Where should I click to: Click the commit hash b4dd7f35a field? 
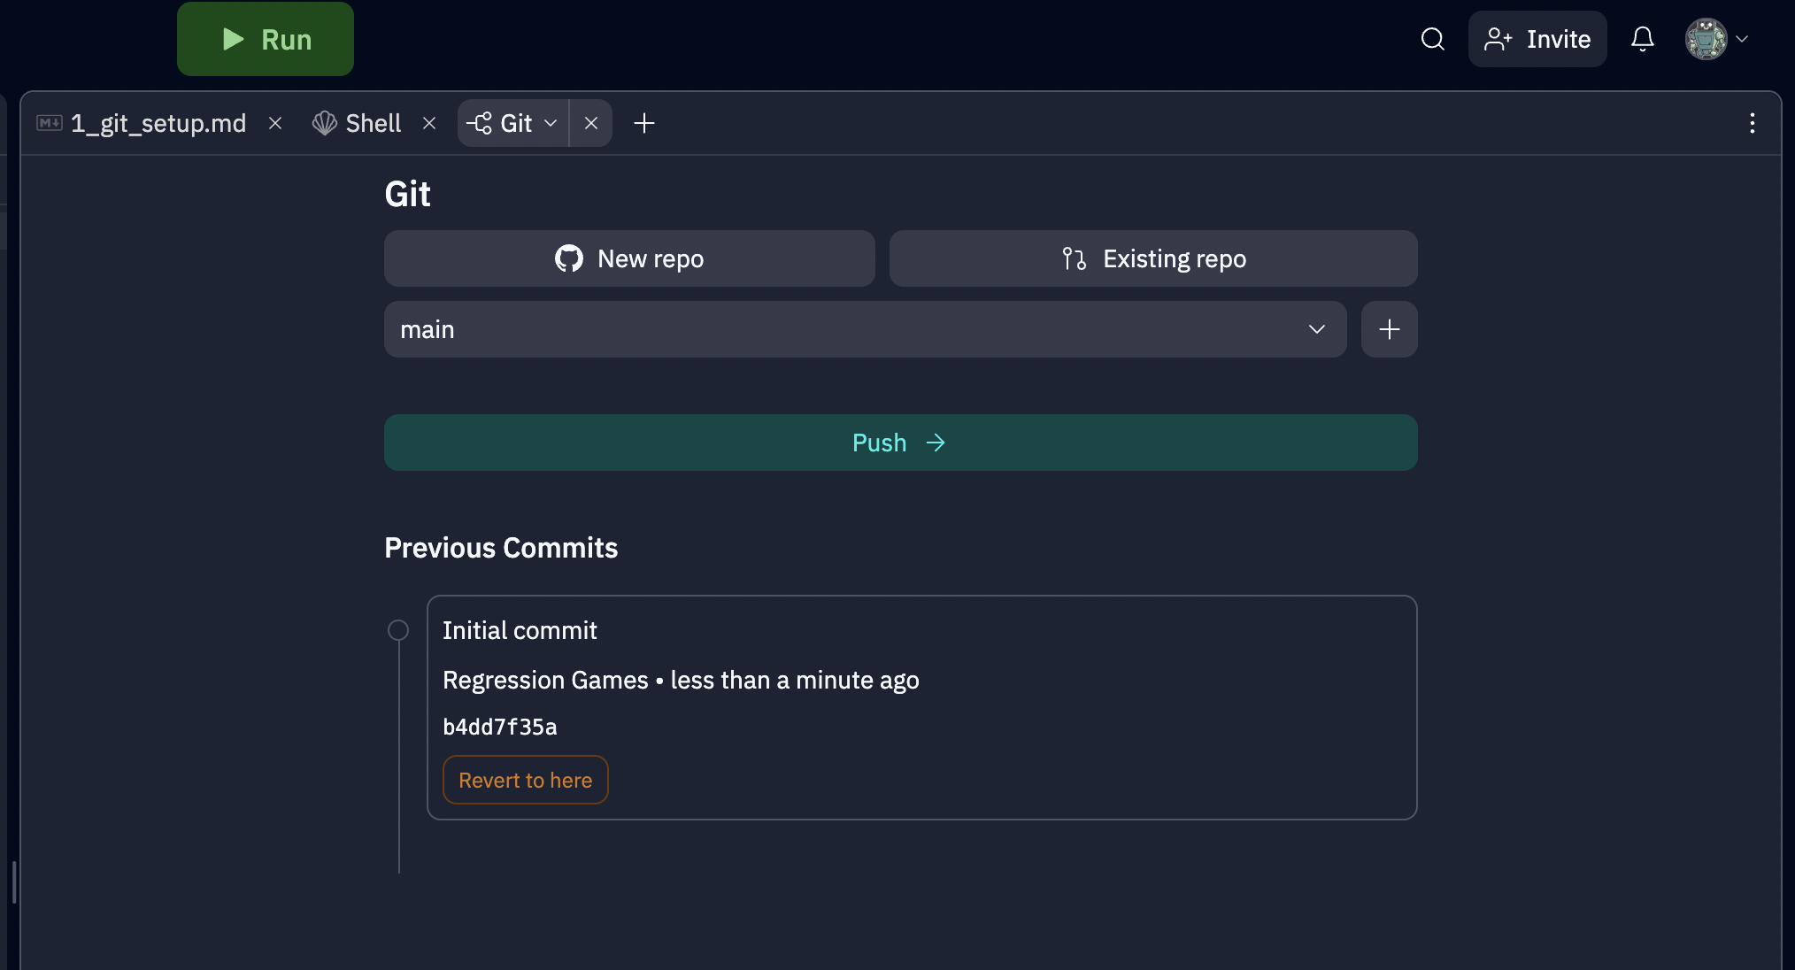pyautogui.click(x=499, y=725)
